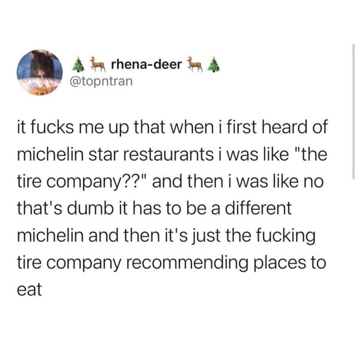This screenshot has height=345, width=357.
Task: Open the @topntran handle link
Action: point(102,81)
